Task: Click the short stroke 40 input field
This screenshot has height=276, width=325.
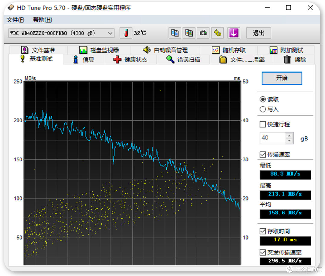Action: click(x=273, y=138)
